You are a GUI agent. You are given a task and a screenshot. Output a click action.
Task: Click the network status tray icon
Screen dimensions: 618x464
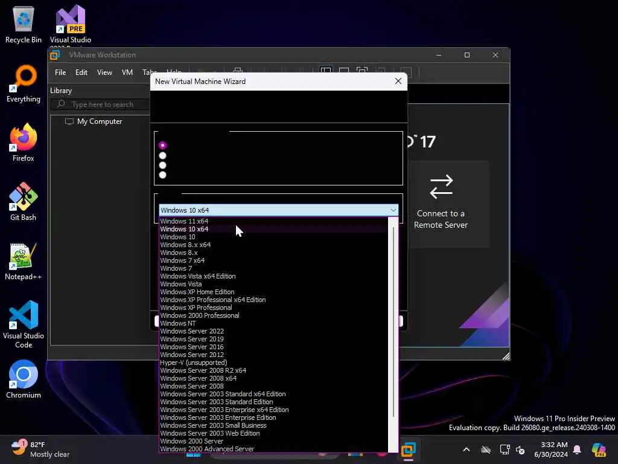pos(505,449)
